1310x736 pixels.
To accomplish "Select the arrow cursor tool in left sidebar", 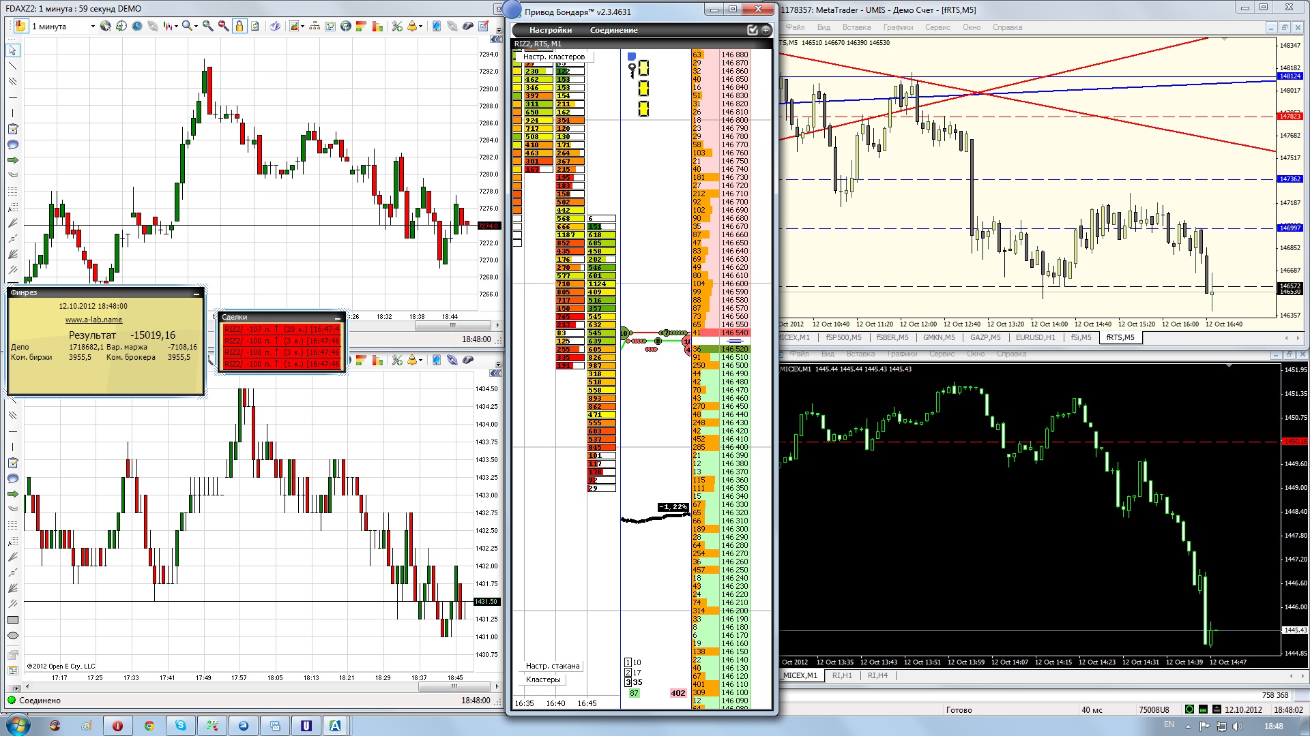I will point(13,50).
